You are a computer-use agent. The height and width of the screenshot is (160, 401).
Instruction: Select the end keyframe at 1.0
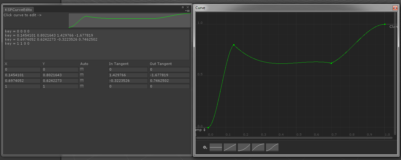tap(385, 24)
